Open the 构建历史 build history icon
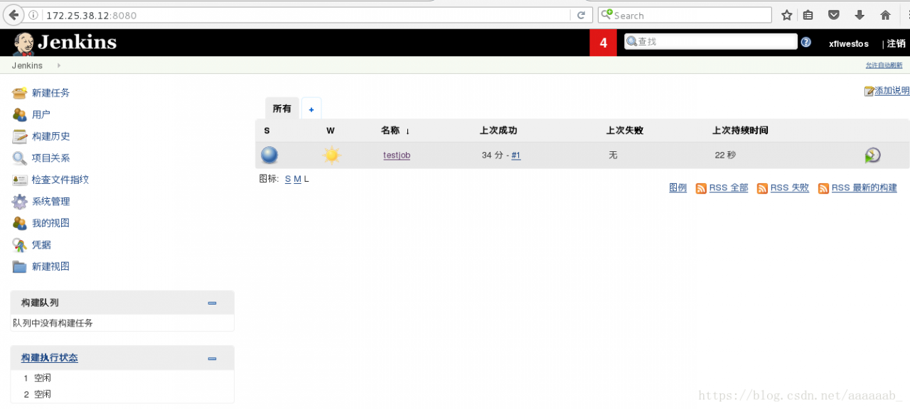Viewport: 910px width, 409px height. coord(19,136)
